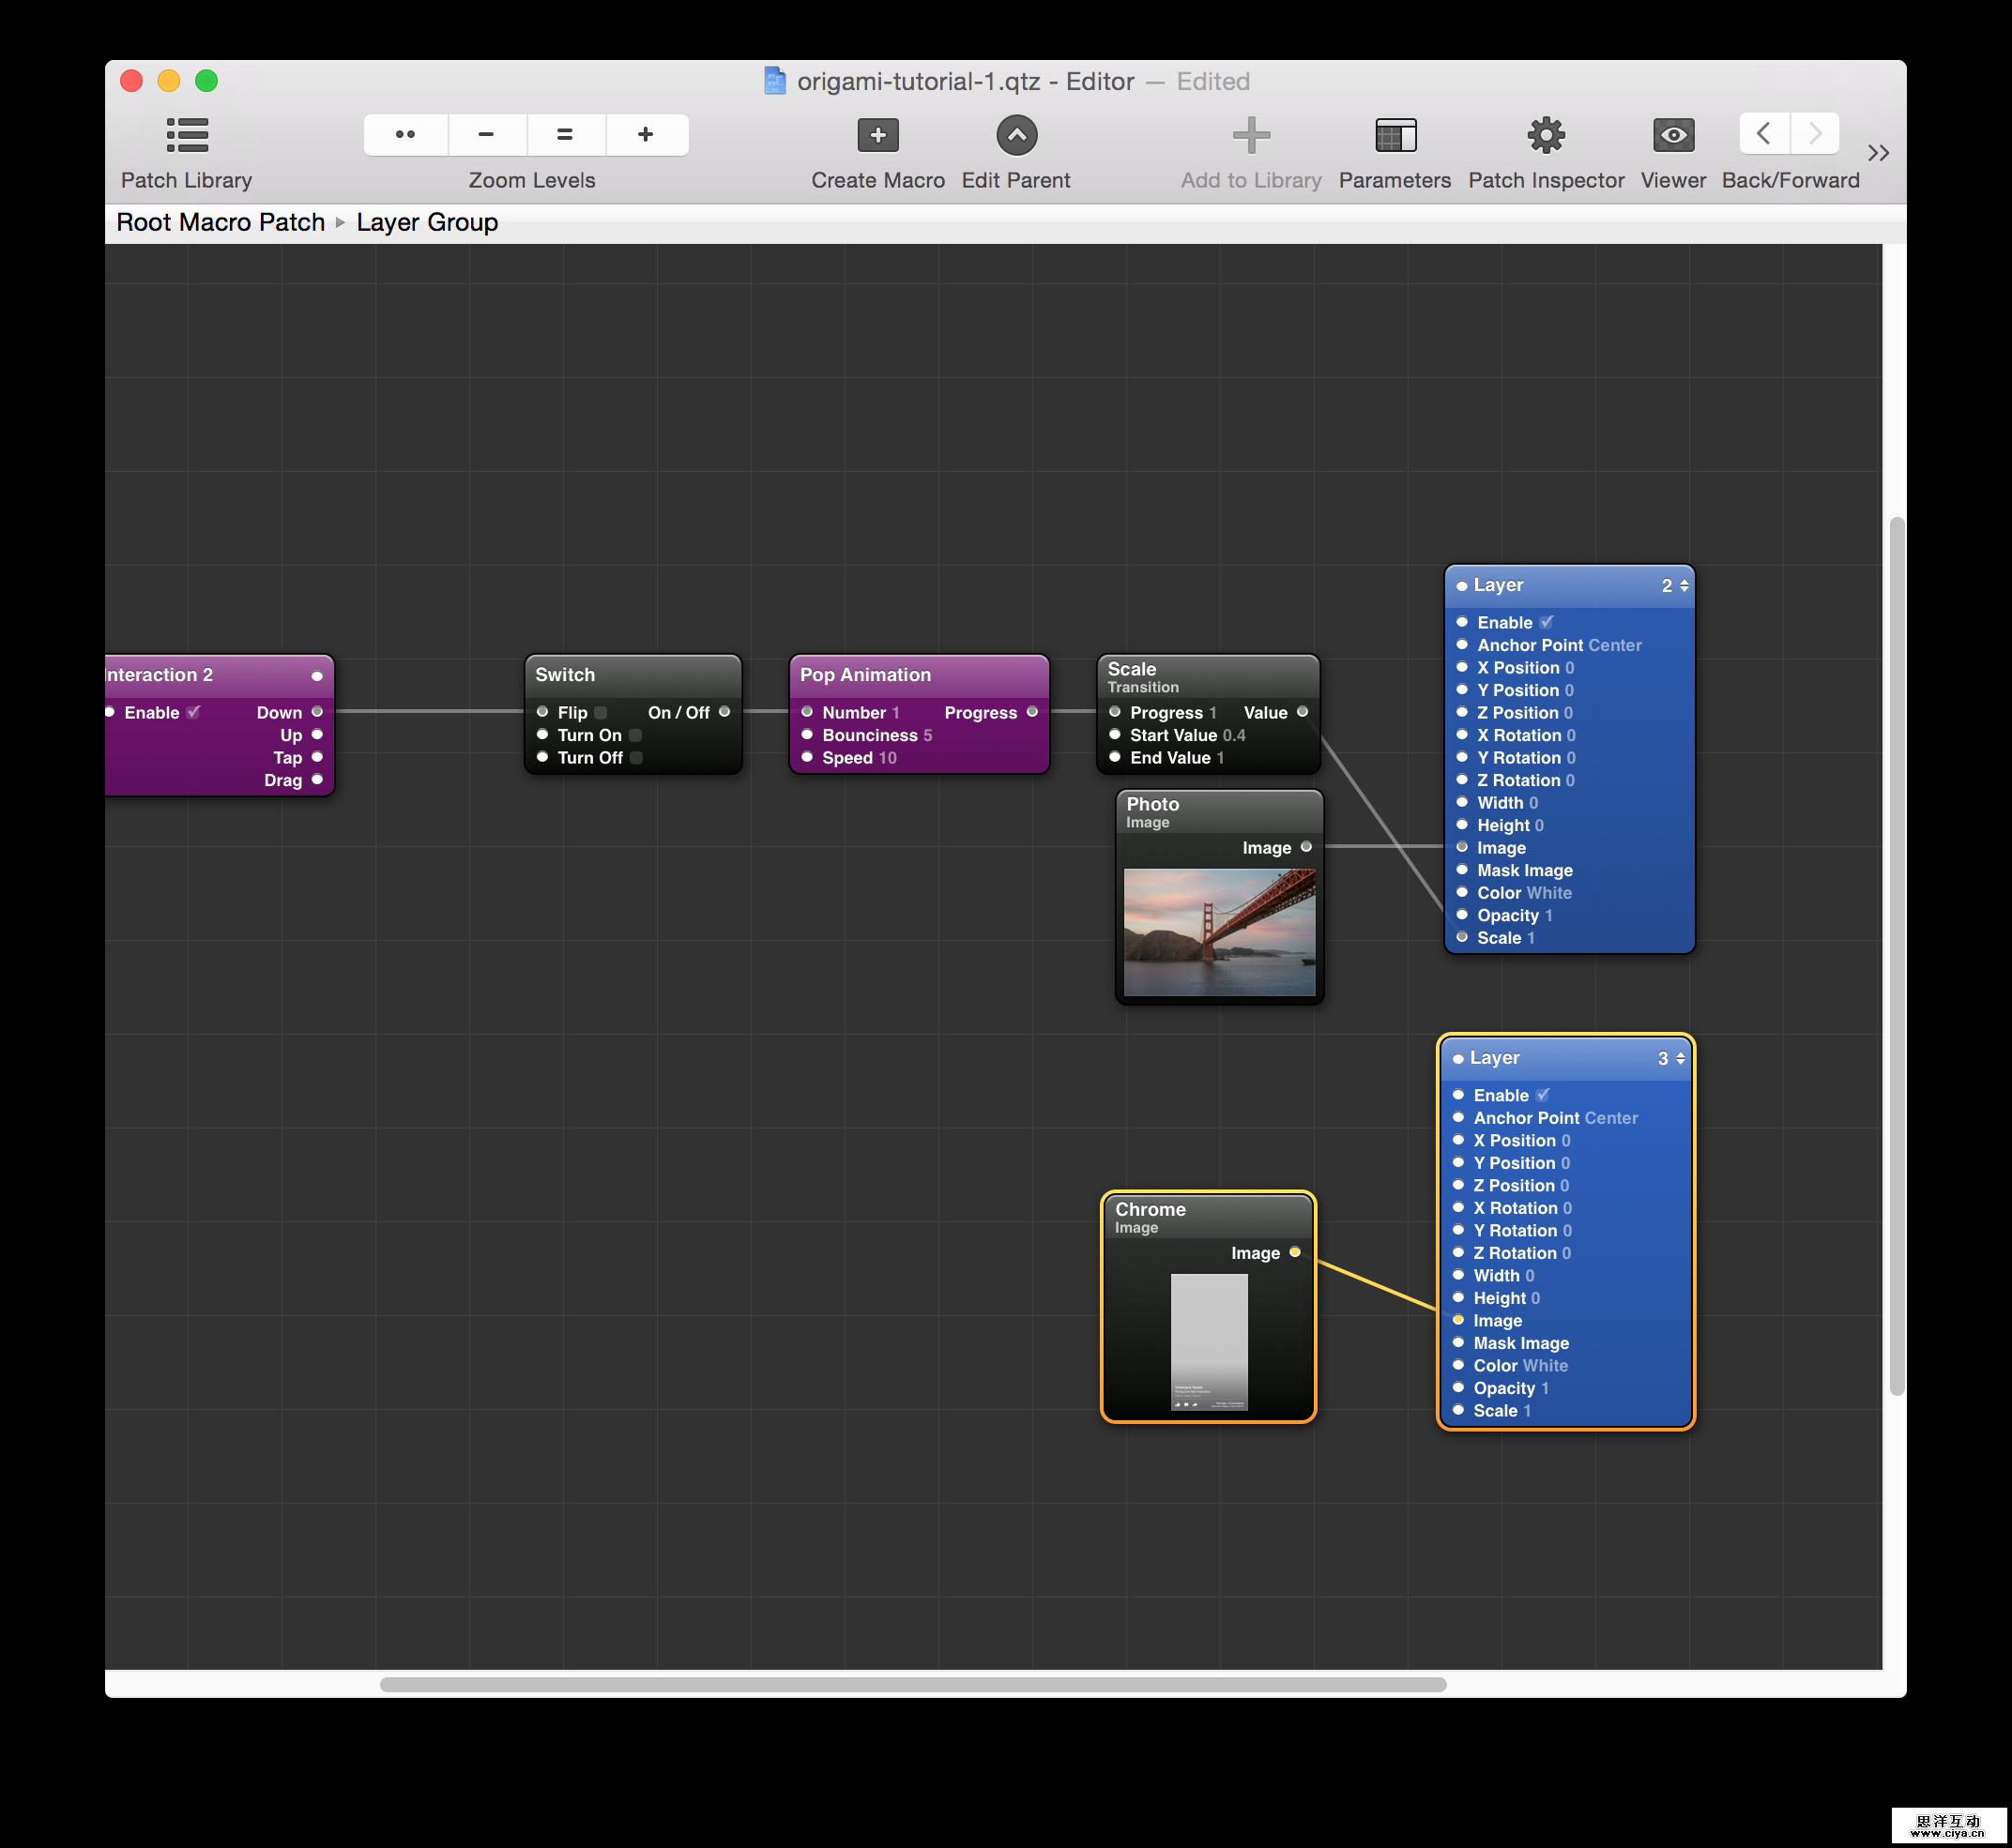Open the Patch Inspector gear

[1545, 135]
